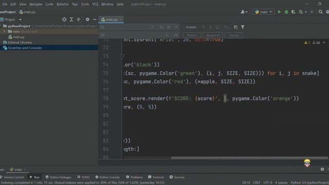Click the cartoon character avatar icon

coord(307,163)
